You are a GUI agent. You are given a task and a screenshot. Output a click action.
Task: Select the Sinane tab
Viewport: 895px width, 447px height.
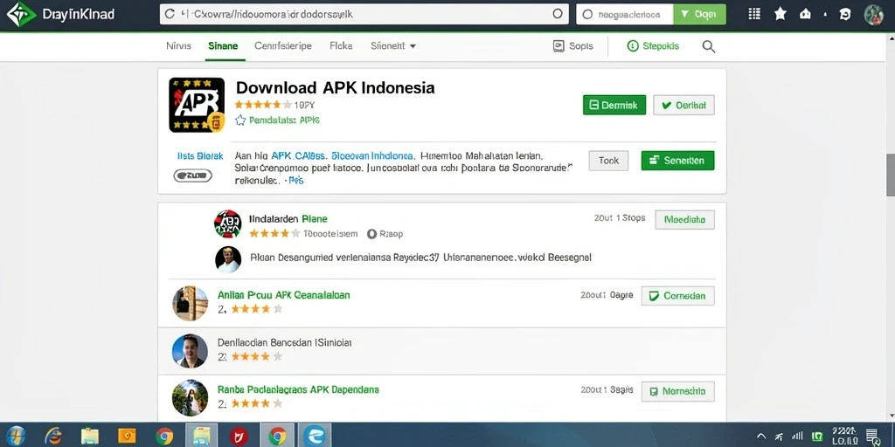click(223, 46)
